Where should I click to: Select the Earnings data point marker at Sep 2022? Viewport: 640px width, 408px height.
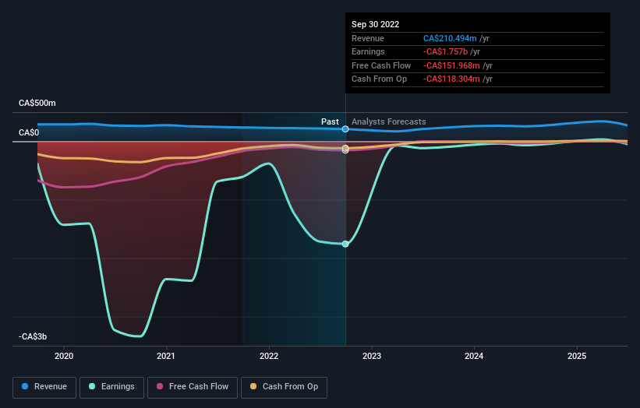click(345, 244)
